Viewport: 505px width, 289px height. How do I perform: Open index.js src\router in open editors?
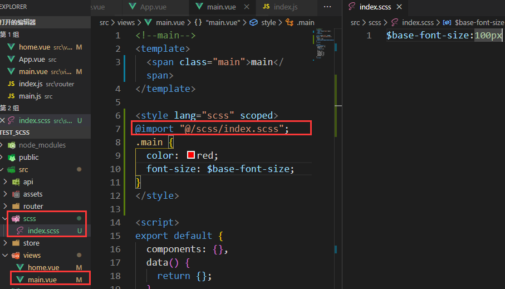45,84
